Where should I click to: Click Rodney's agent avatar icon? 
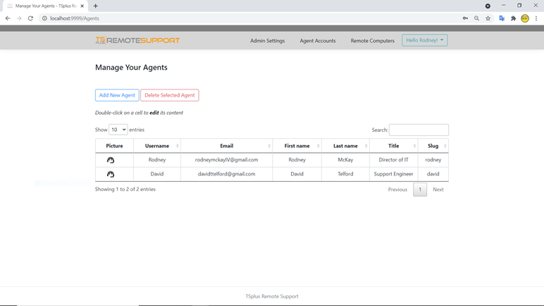click(111, 160)
